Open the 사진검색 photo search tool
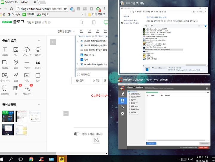Image resolution: width=215 pixels, height=162 pixels. tap(27, 90)
